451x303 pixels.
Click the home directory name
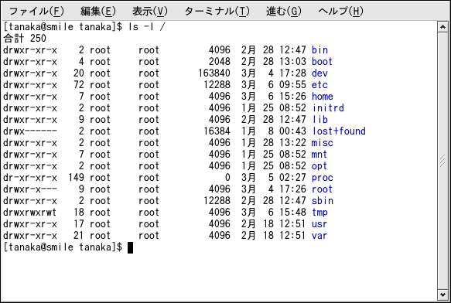(322, 97)
